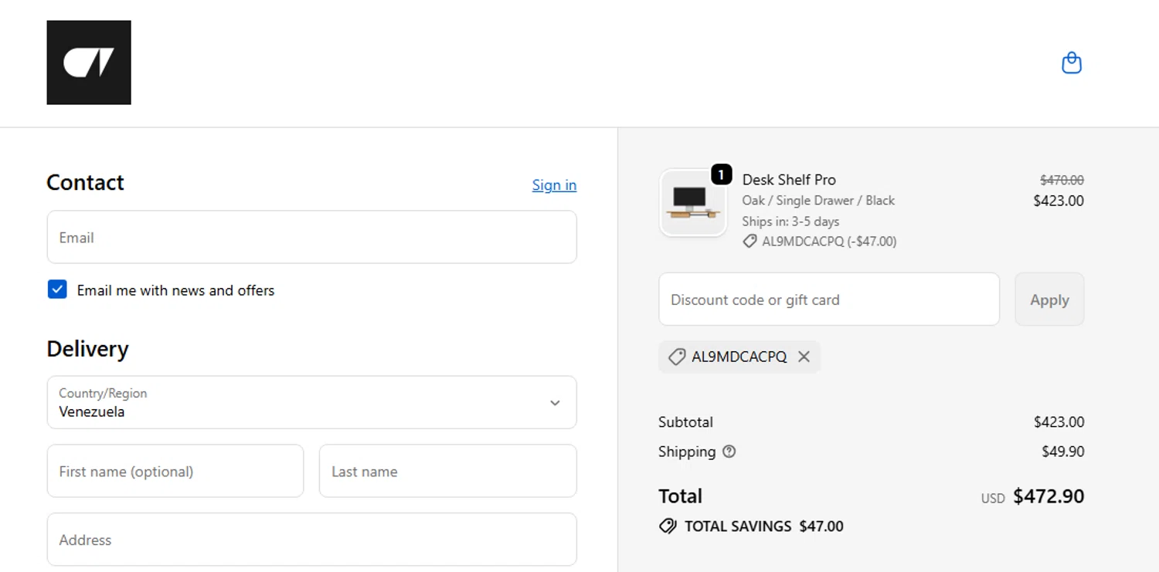This screenshot has height=572, width=1159.
Task: Focus the First name (optional) field
Action: pyautogui.click(x=175, y=471)
